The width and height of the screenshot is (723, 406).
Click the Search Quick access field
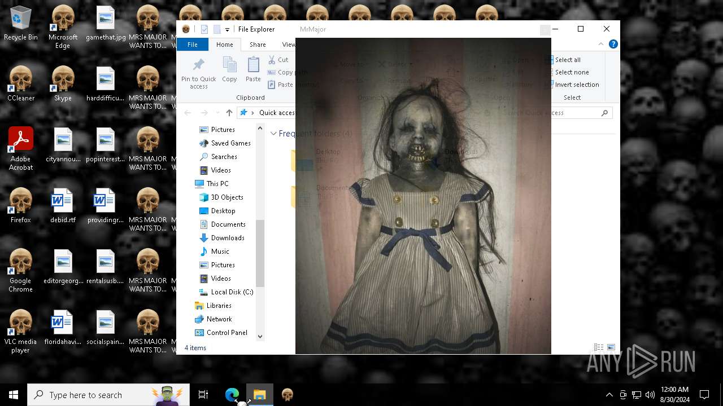point(557,113)
